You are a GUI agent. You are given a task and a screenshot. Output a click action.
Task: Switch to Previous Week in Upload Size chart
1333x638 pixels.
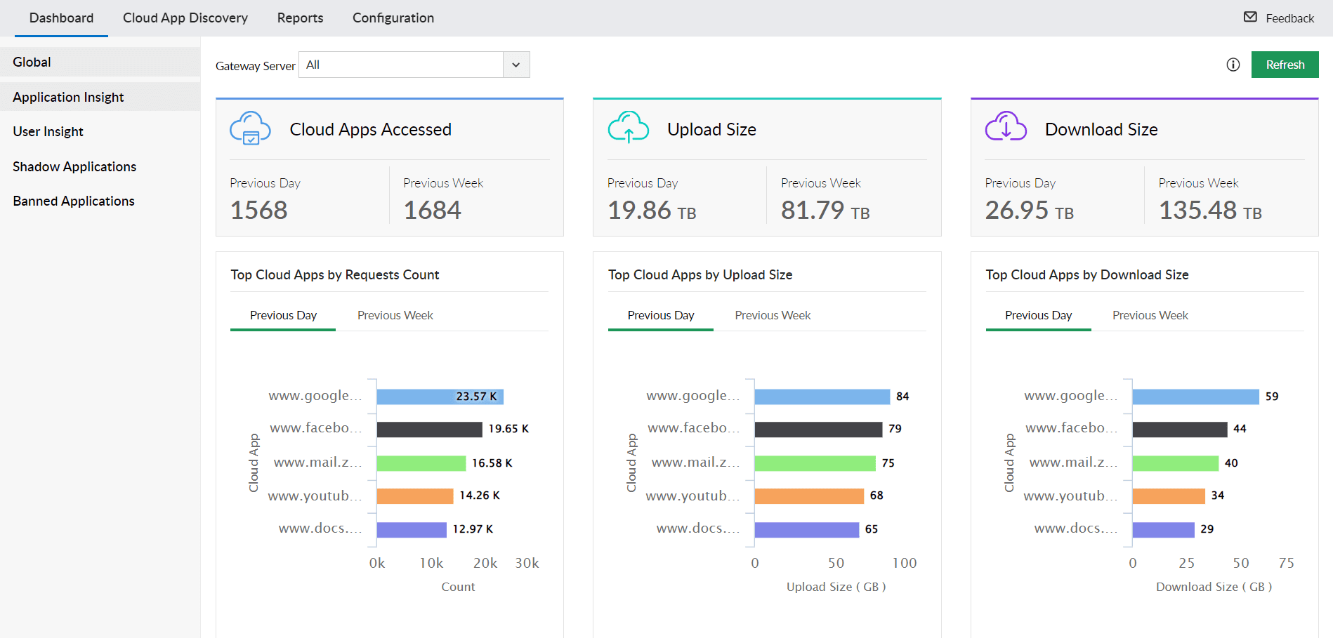click(x=772, y=315)
